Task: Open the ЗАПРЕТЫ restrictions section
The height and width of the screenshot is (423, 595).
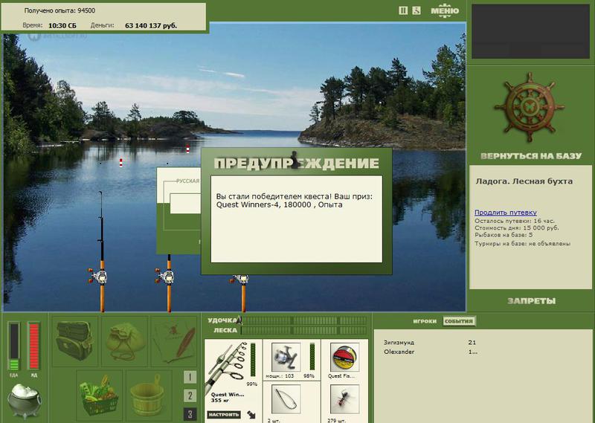Action: (x=531, y=301)
